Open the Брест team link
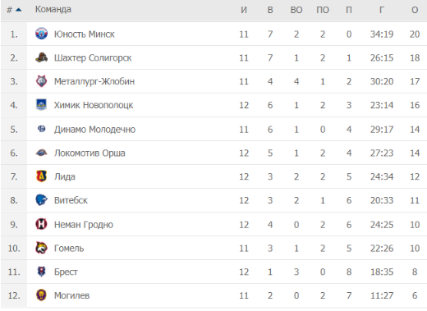Viewport: 427px width, 311px height. (66, 272)
